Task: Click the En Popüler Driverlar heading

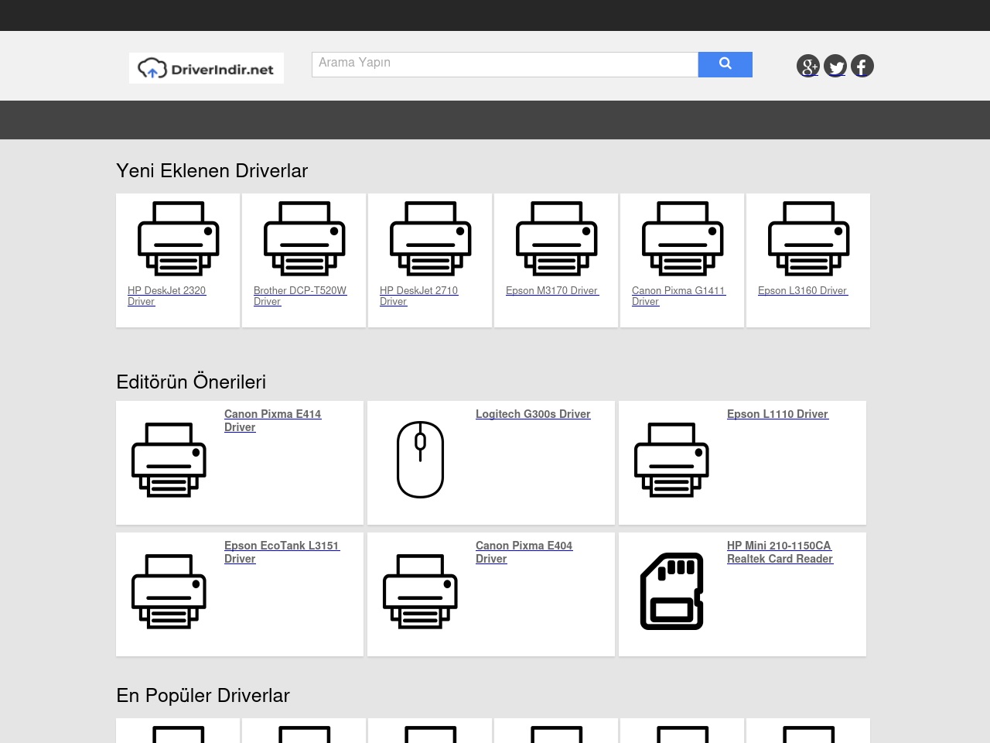Action: click(x=203, y=696)
